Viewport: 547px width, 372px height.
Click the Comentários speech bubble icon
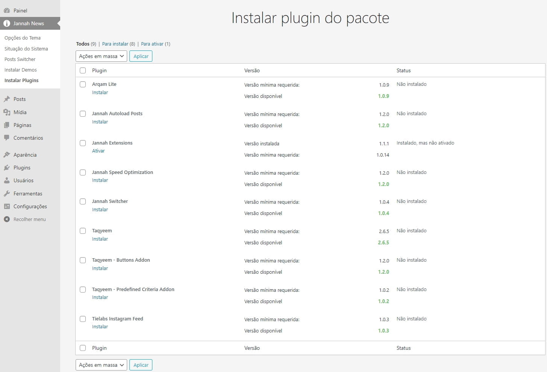[7, 138]
